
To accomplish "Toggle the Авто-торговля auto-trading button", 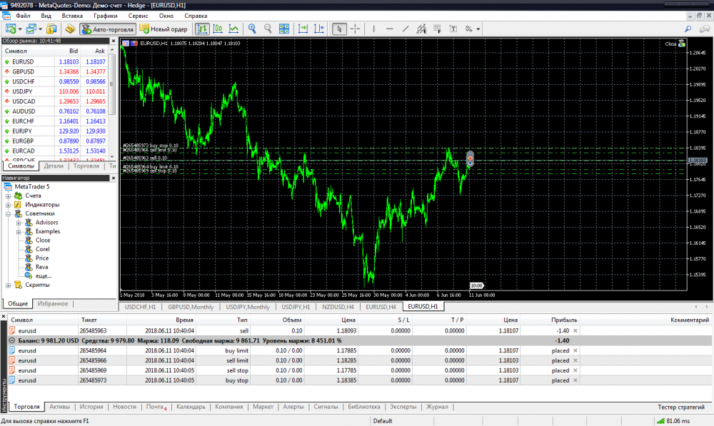I will click(x=108, y=29).
